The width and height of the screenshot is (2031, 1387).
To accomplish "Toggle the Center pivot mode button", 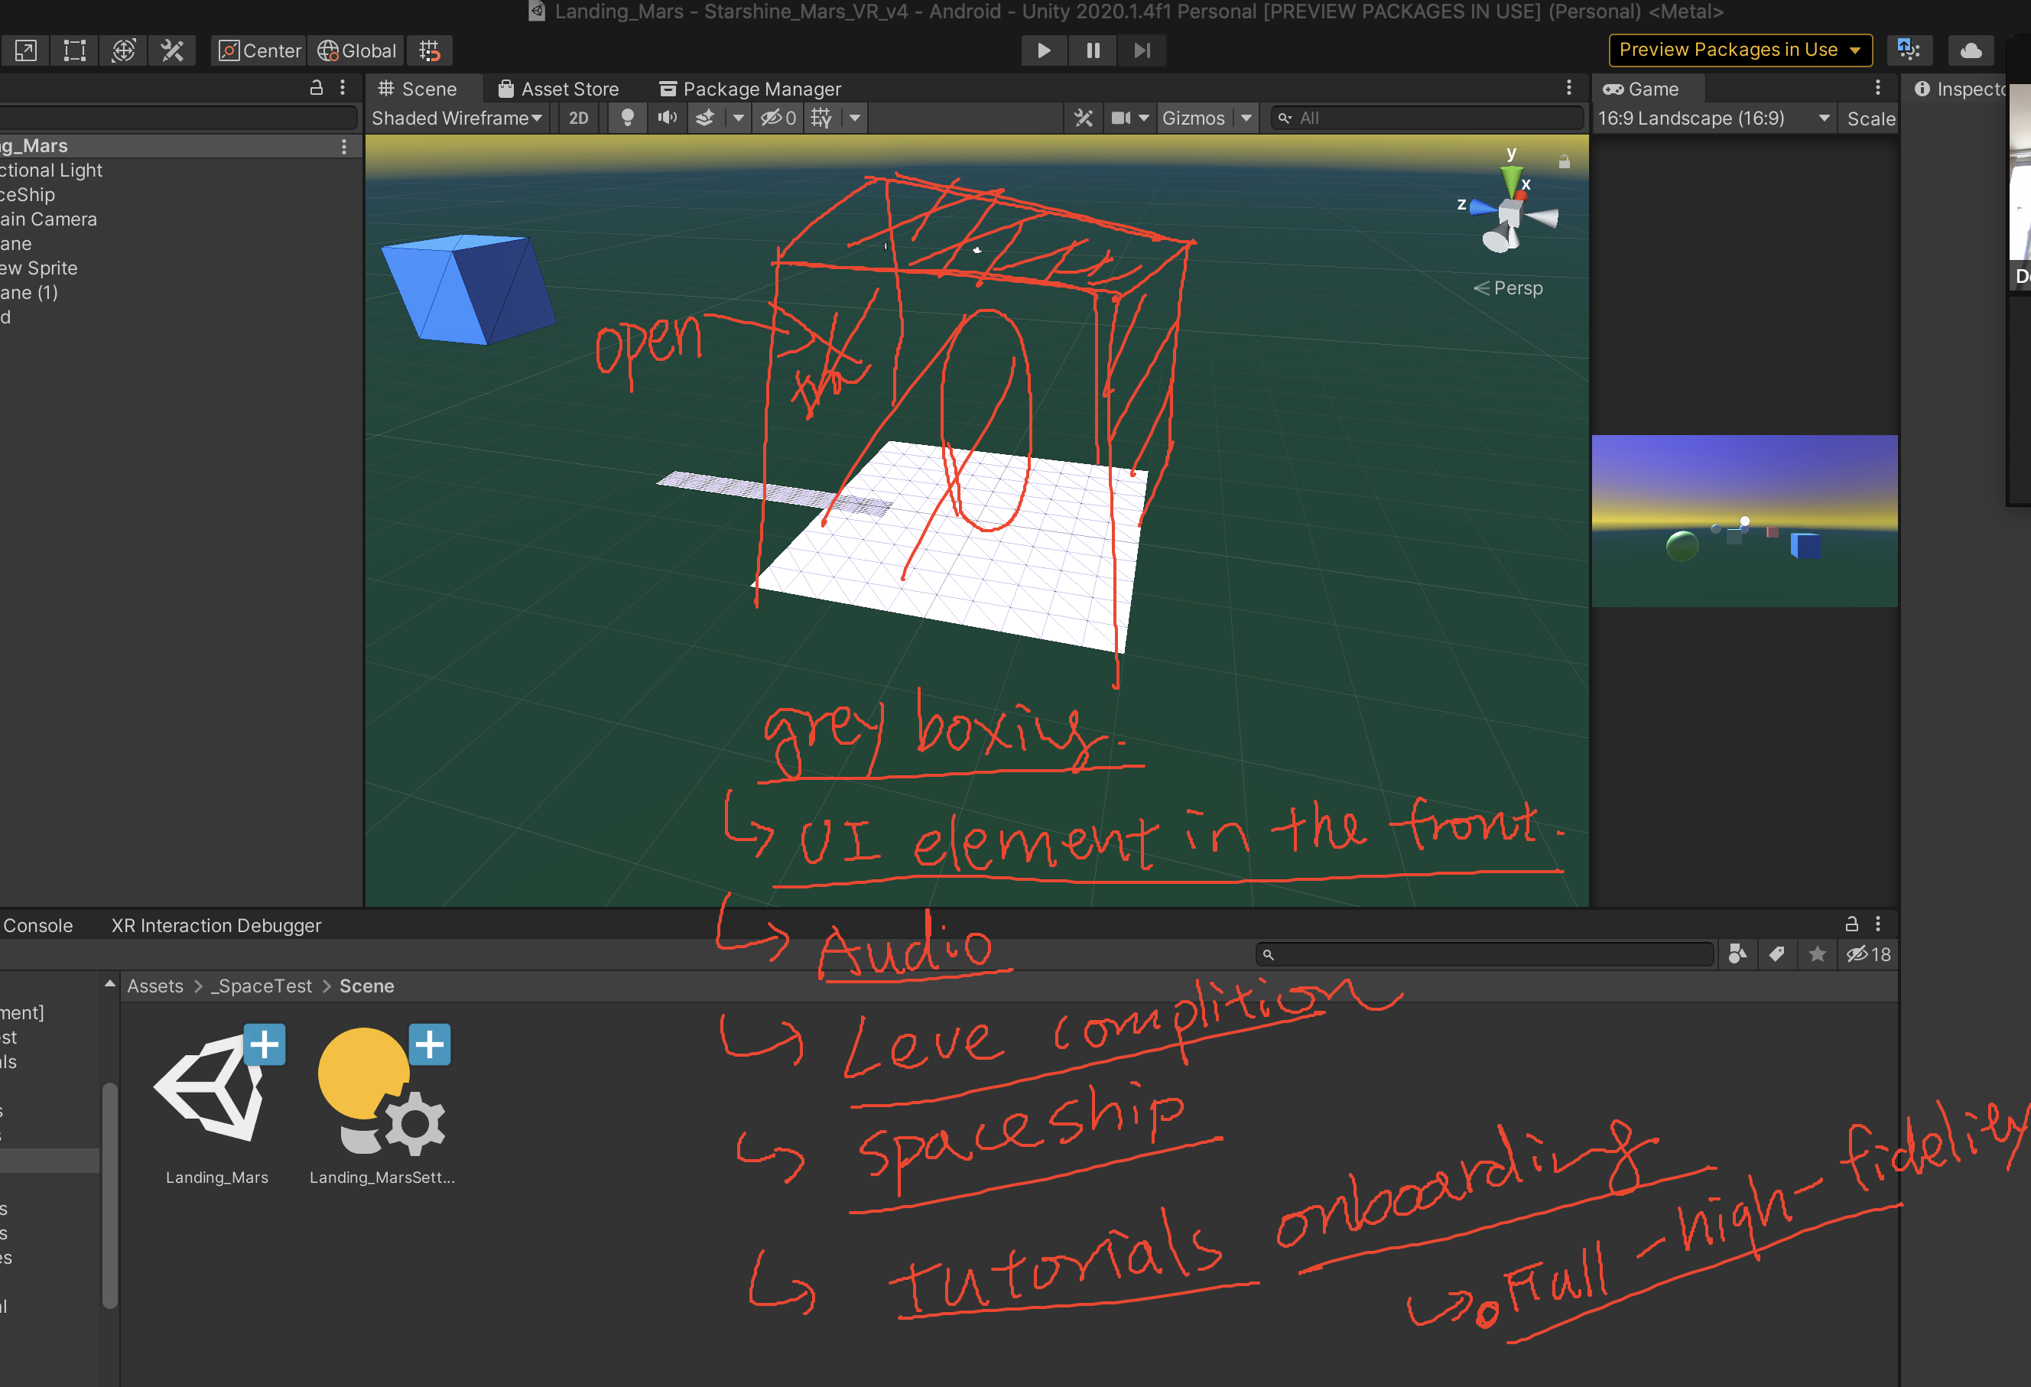I will coord(259,50).
